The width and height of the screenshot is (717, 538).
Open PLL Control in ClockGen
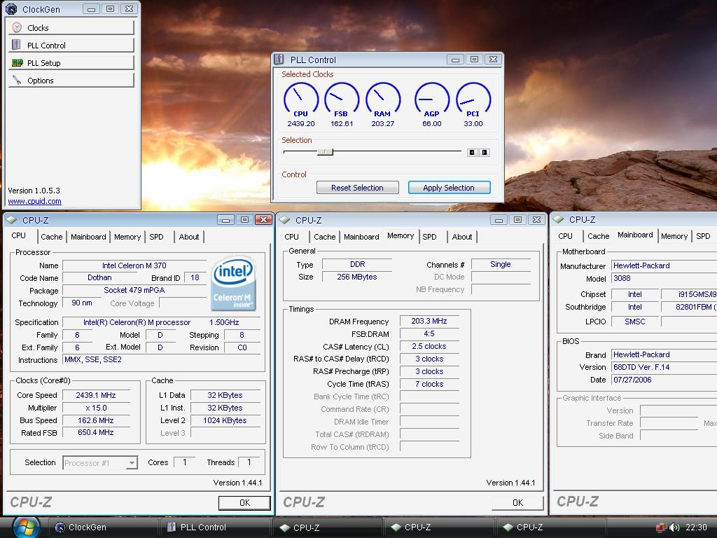71,45
